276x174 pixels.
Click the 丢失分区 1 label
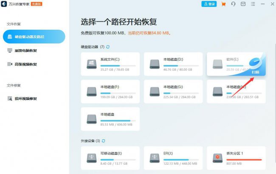235,154
